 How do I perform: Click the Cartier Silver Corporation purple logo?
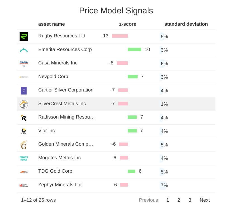pos(24,91)
